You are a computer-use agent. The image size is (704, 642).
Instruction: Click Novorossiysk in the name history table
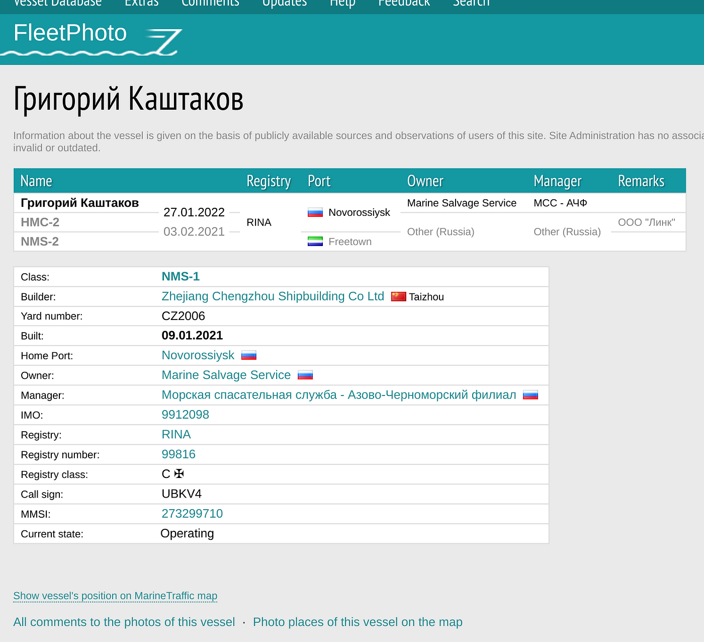coord(359,212)
